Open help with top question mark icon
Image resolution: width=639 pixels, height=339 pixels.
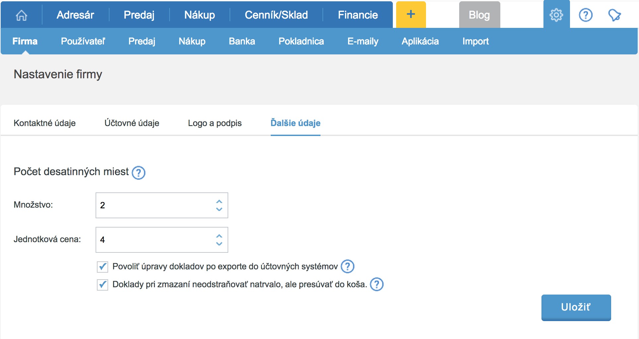pyautogui.click(x=586, y=15)
